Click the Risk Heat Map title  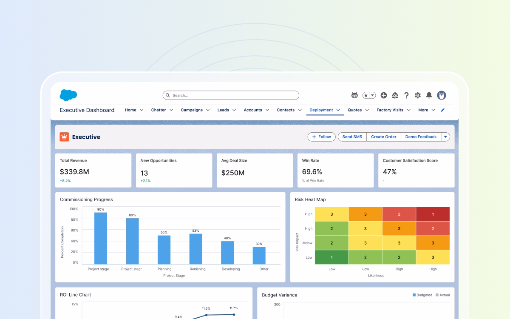click(310, 199)
